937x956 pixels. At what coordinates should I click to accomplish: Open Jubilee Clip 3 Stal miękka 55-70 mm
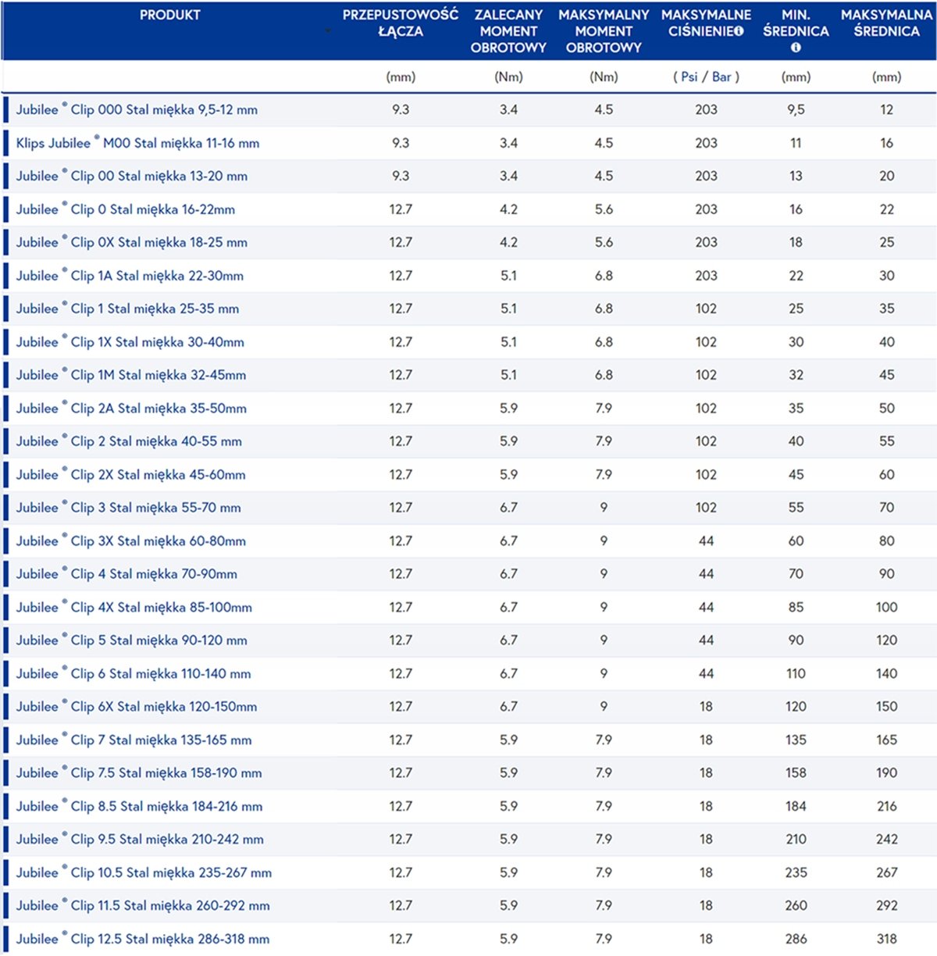[x=129, y=508]
